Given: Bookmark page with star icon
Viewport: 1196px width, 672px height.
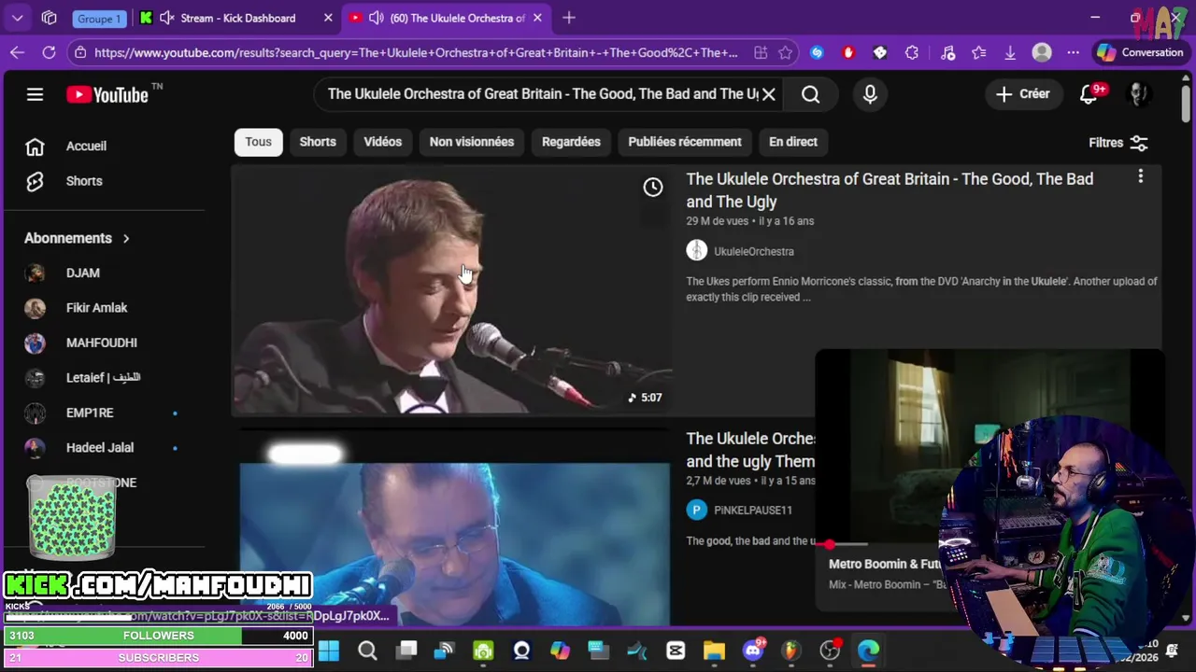Looking at the screenshot, I should [x=786, y=53].
